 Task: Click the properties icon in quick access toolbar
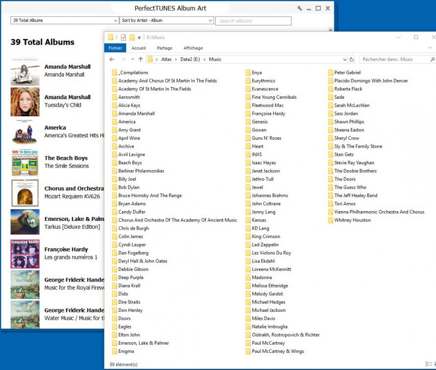123,37
